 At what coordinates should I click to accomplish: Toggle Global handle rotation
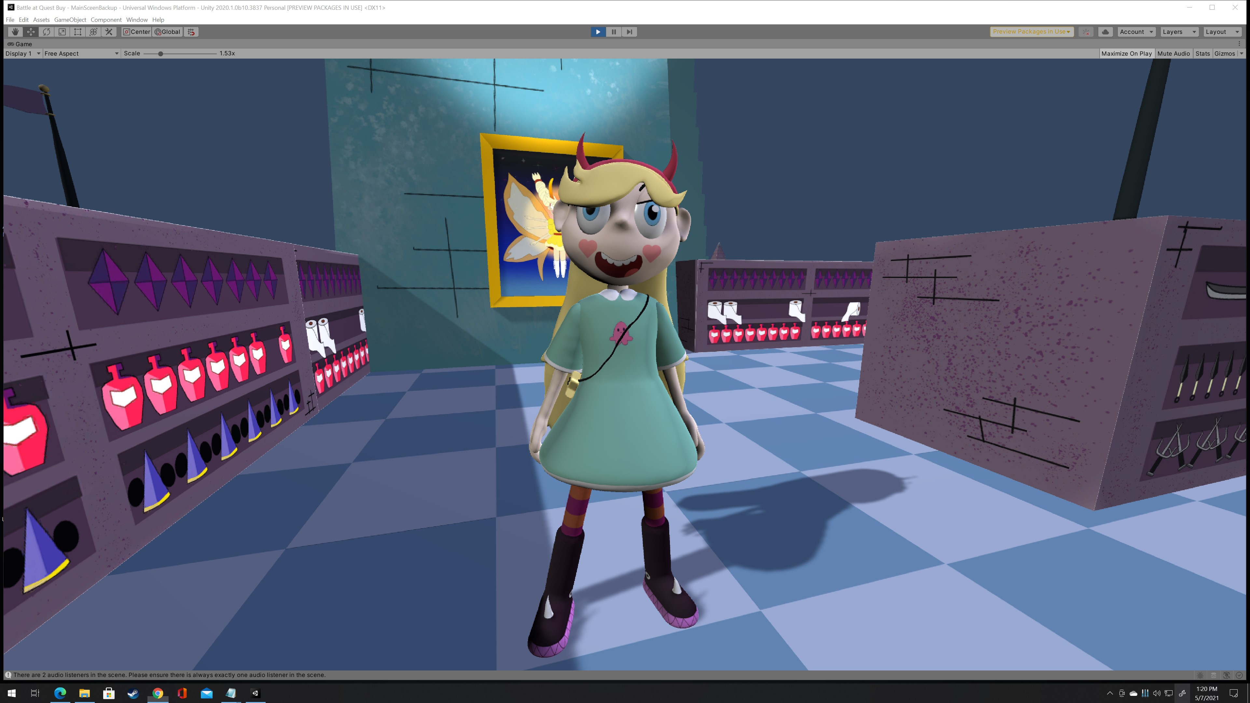click(167, 32)
